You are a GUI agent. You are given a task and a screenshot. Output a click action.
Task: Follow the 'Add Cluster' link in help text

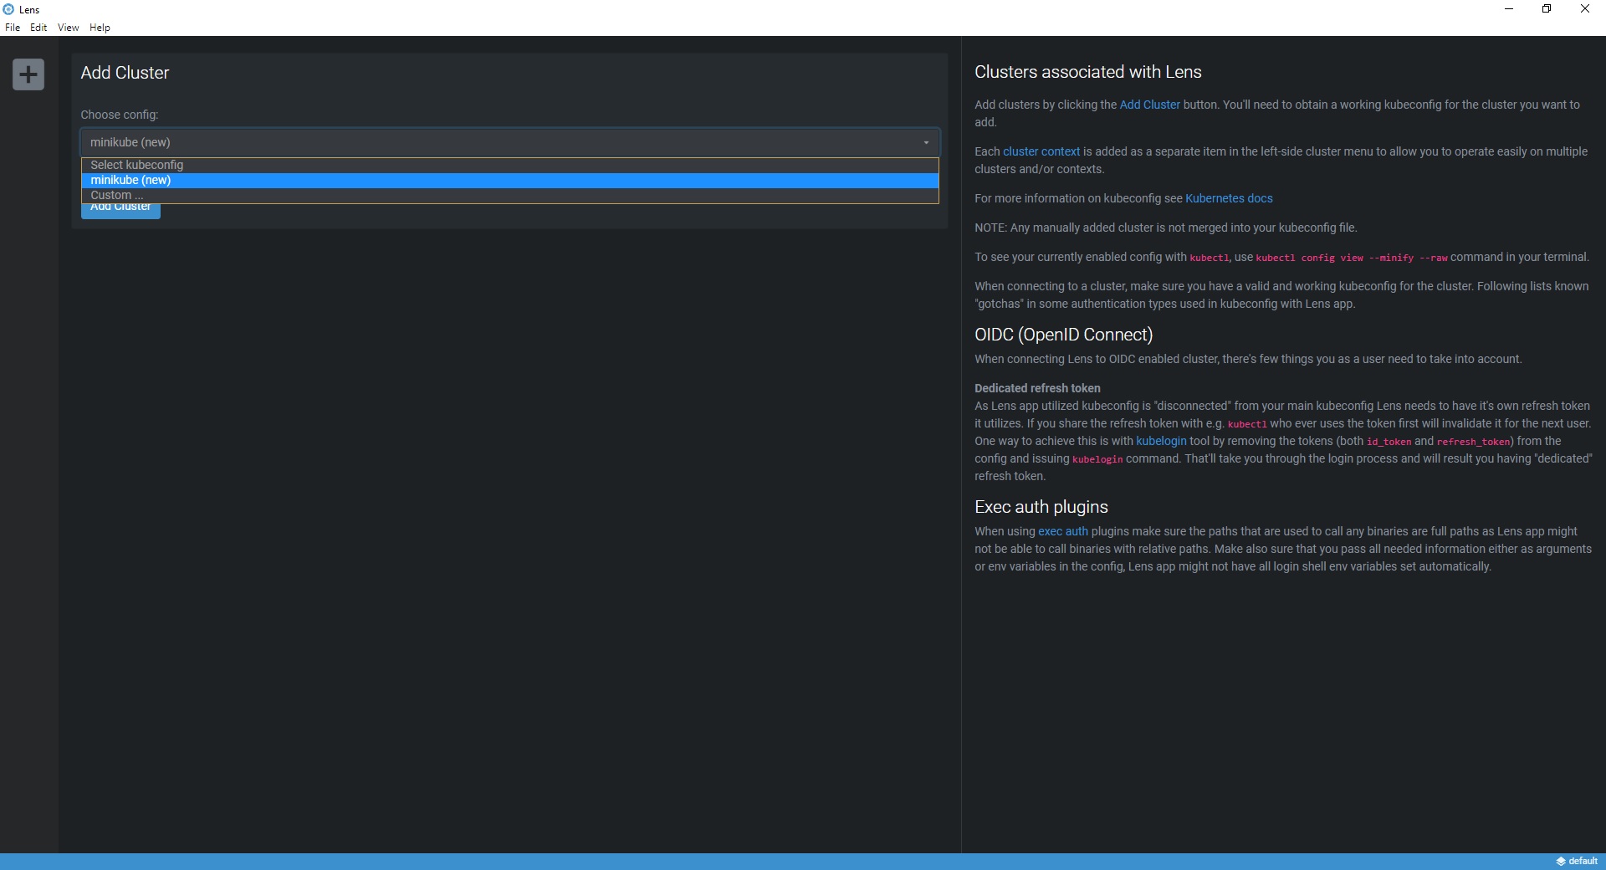click(1149, 105)
